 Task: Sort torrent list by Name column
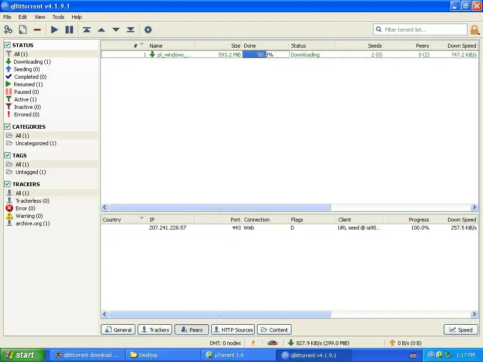coord(171,46)
